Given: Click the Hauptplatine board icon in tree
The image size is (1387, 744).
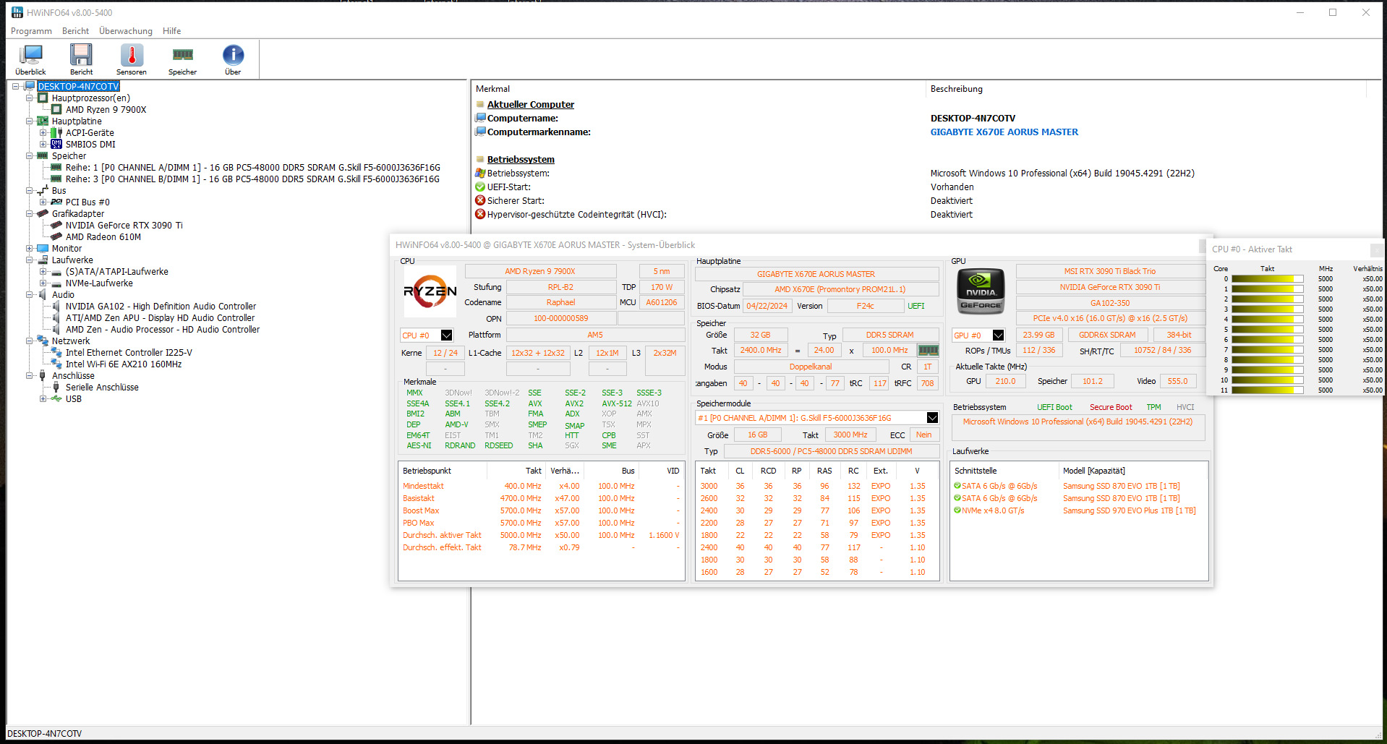Looking at the screenshot, I should pos(43,121).
